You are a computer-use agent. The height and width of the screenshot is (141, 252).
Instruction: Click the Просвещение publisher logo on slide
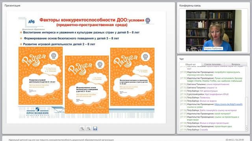coord(37,112)
